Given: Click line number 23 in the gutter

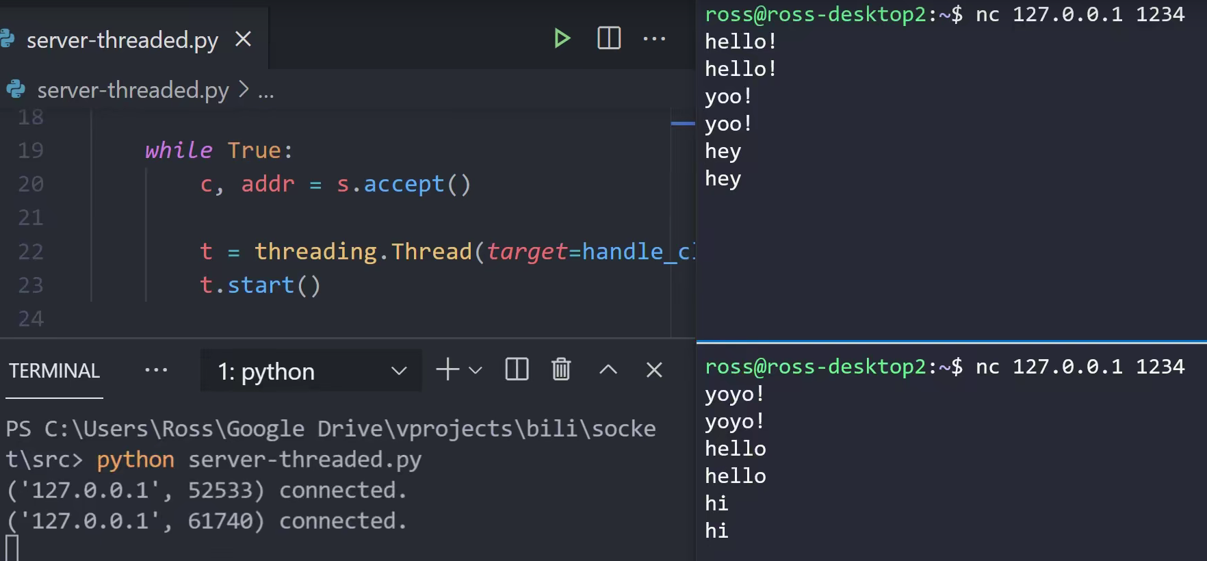Looking at the screenshot, I should (31, 285).
